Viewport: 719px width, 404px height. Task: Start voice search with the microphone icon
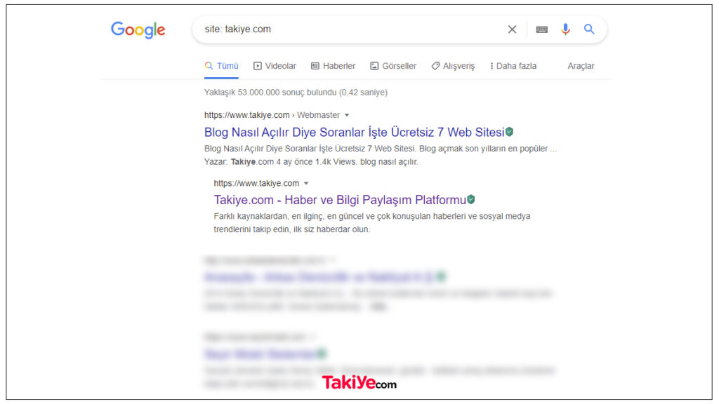pos(565,29)
